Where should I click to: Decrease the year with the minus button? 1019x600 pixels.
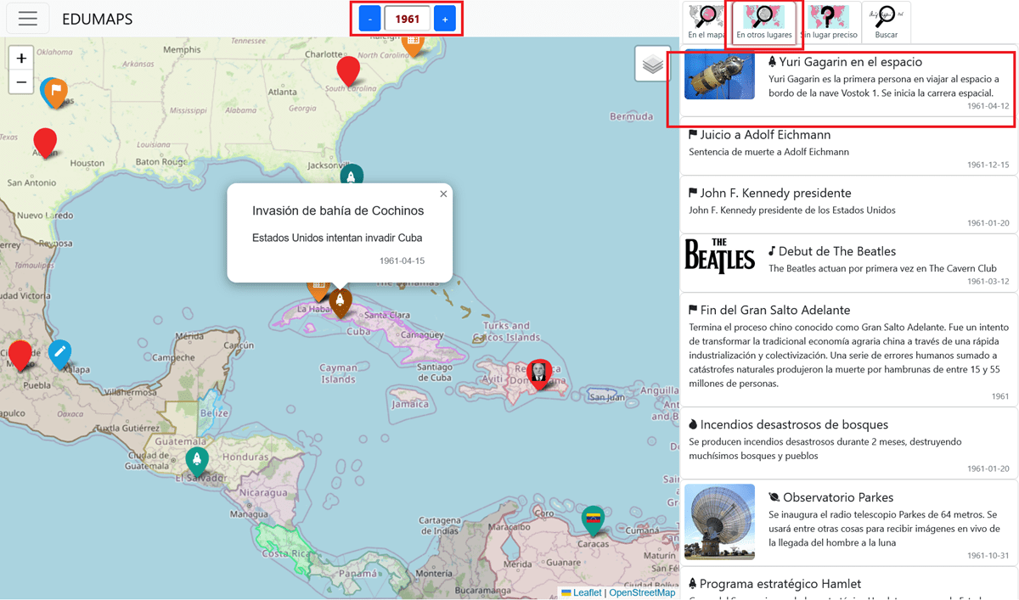(370, 19)
